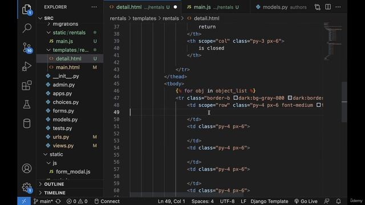365x205 pixels.
Task: Open the Accounts menu
Action: tap(27, 169)
